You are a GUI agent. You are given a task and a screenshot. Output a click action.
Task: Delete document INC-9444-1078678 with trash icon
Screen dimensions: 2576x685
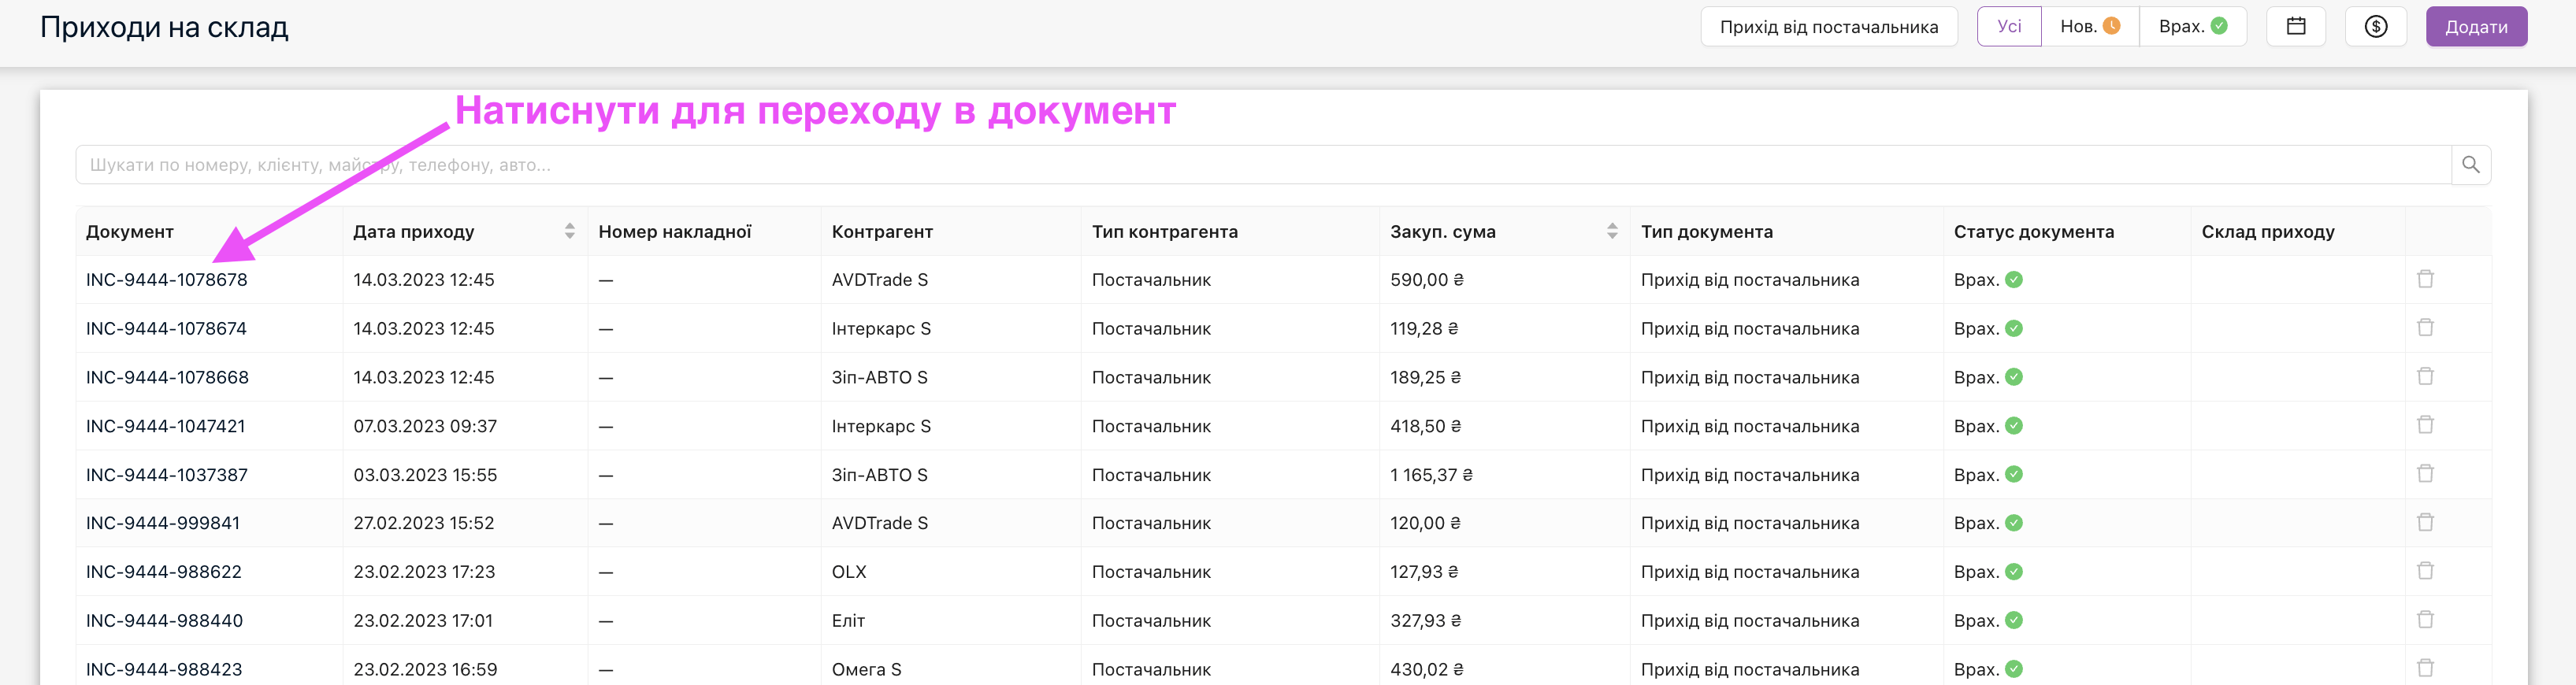coord(2425,279)
